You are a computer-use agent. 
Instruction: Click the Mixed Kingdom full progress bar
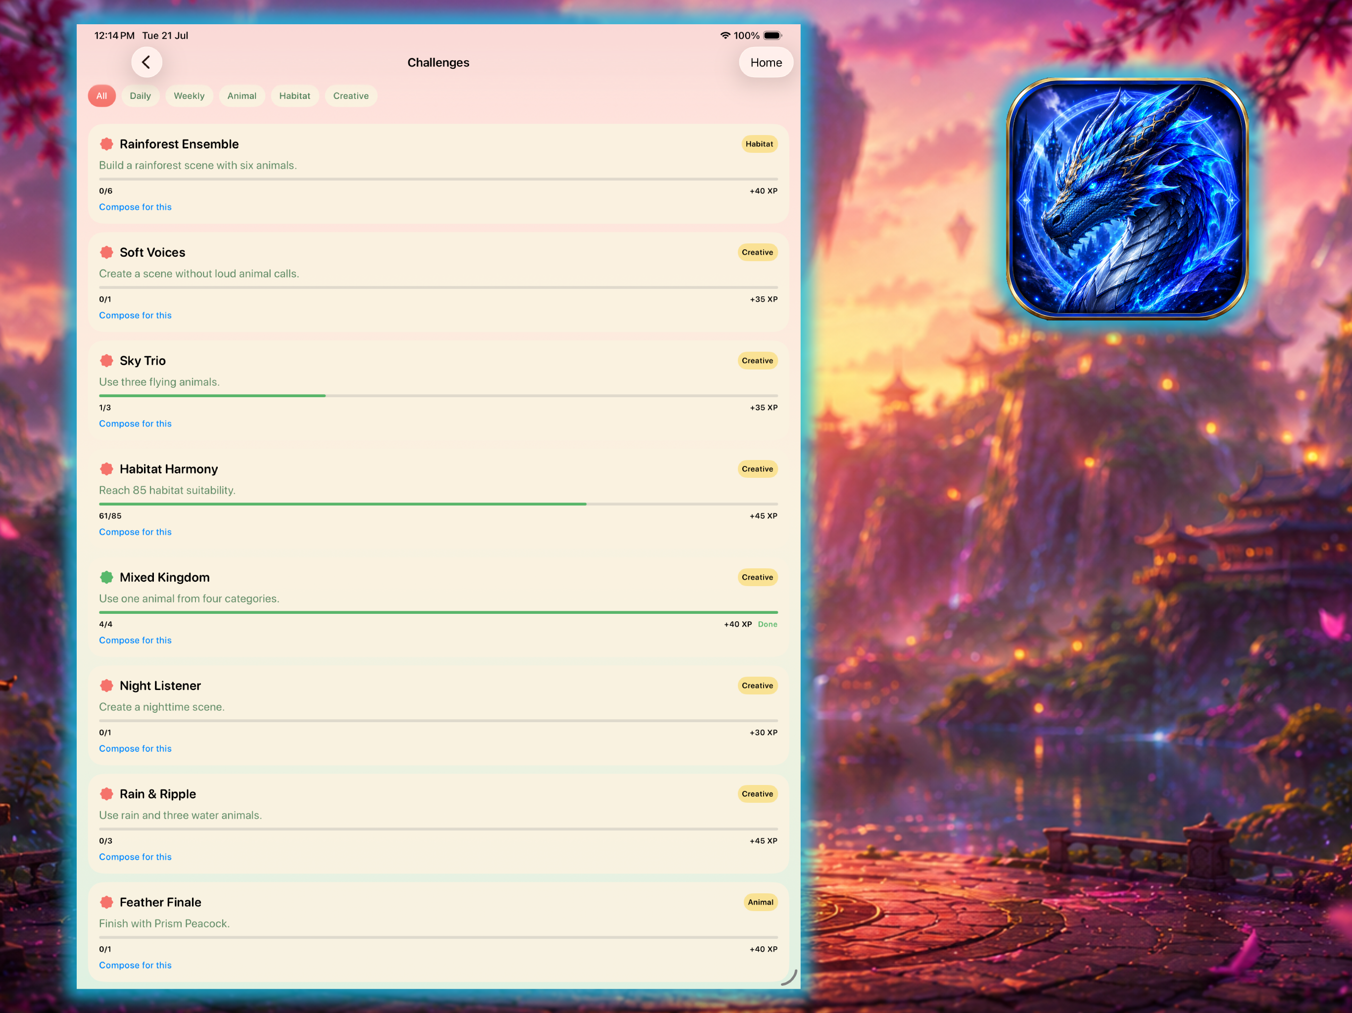tap(438, 612)
